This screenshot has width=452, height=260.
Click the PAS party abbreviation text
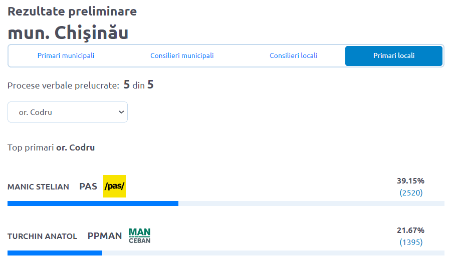[88, 186]
